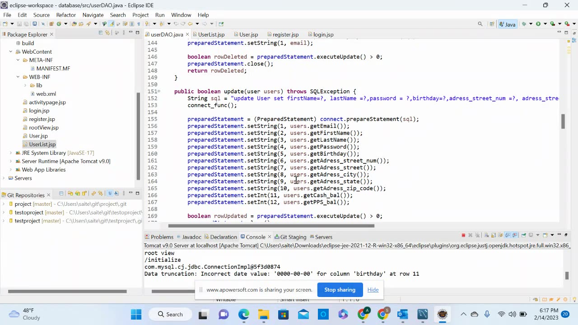
Task: Maximize the editor area using its maximize icon
Action: pyautogui.click(x=566, y=32)
